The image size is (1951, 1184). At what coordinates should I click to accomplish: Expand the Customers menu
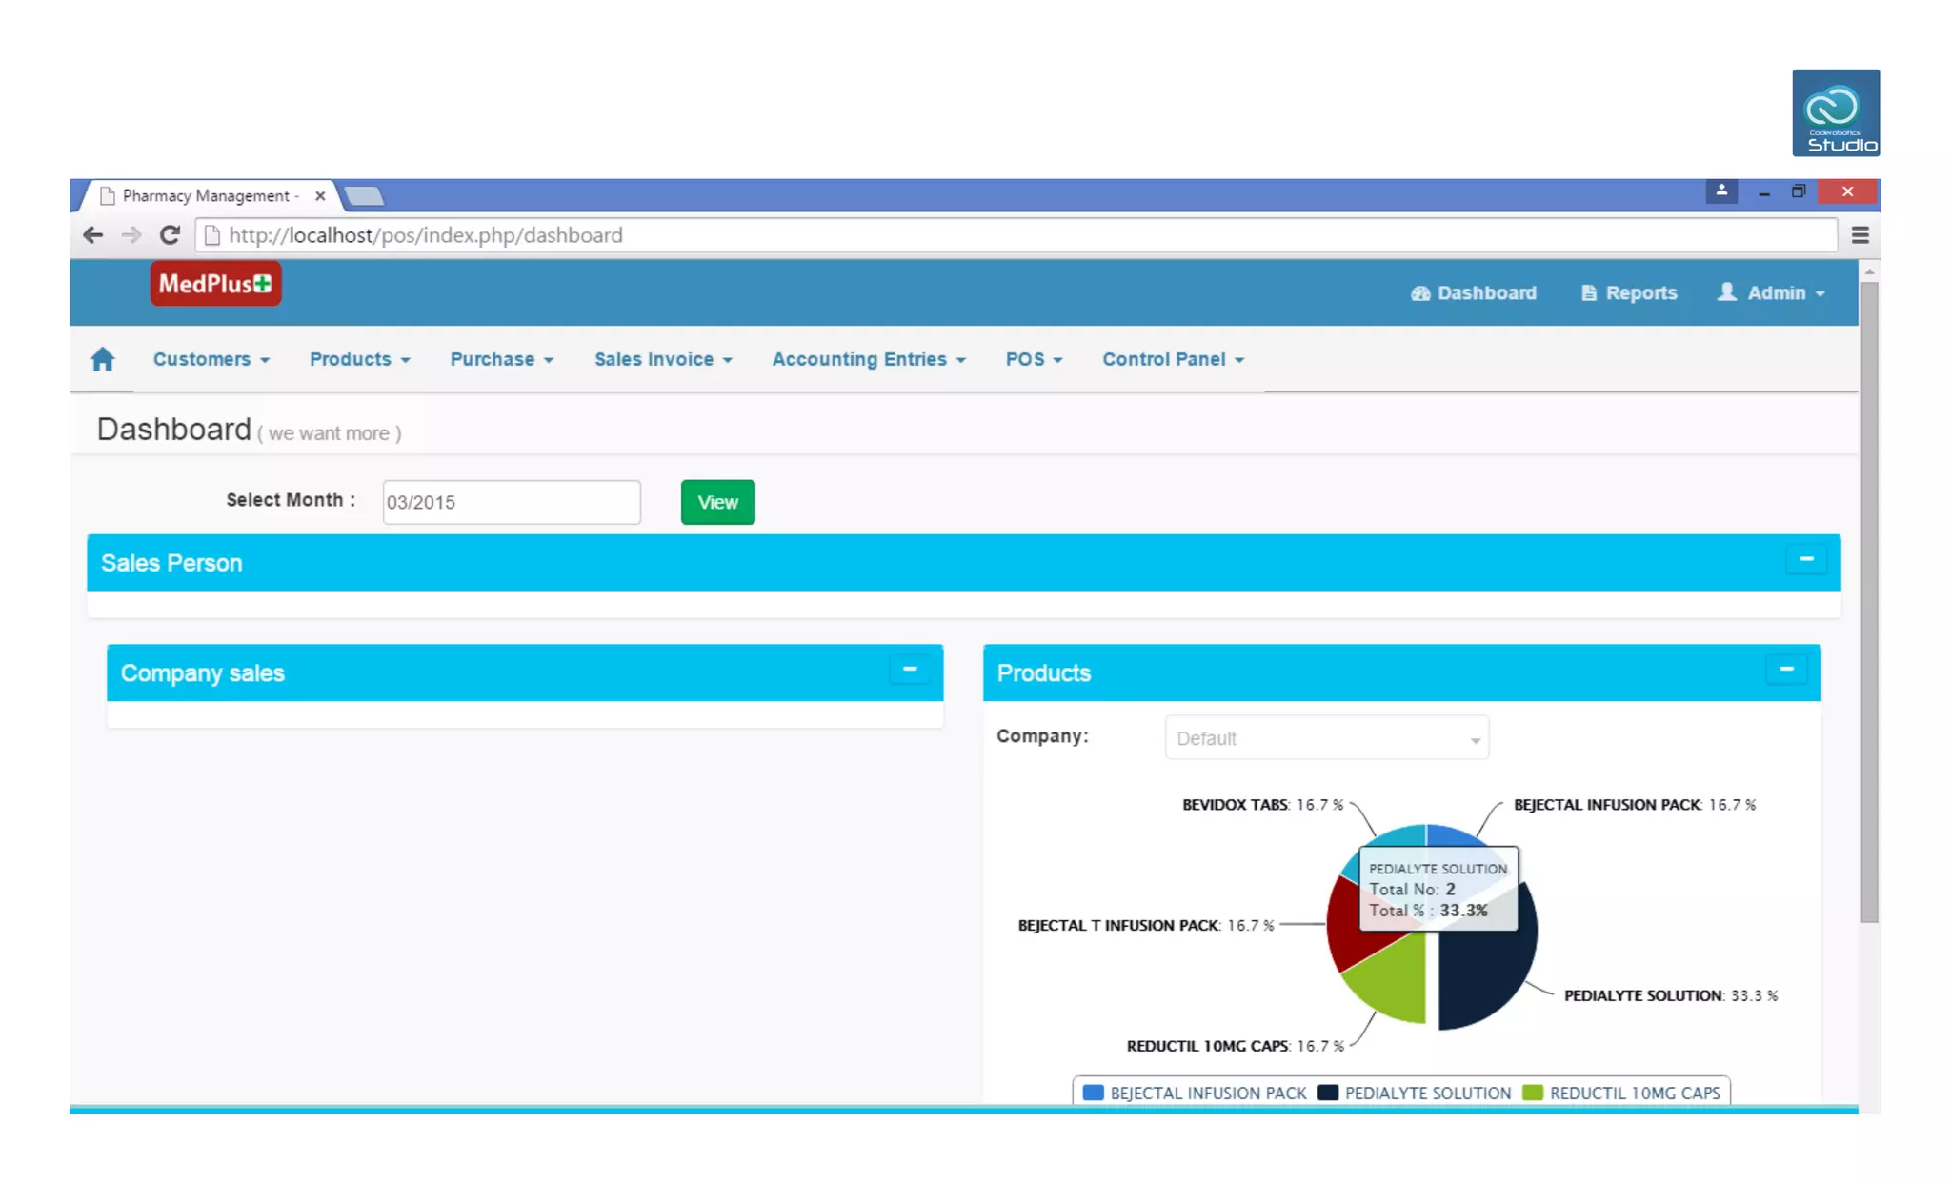click(211, 359)
